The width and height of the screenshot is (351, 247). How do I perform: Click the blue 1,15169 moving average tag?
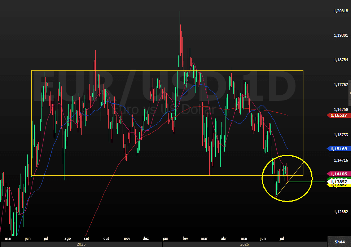(x=339, y=149)
